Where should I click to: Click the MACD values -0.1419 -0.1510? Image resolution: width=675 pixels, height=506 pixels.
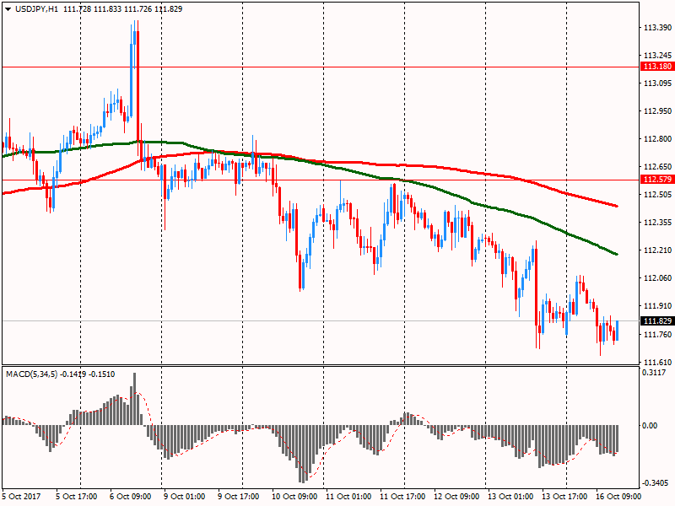point(88,374)
